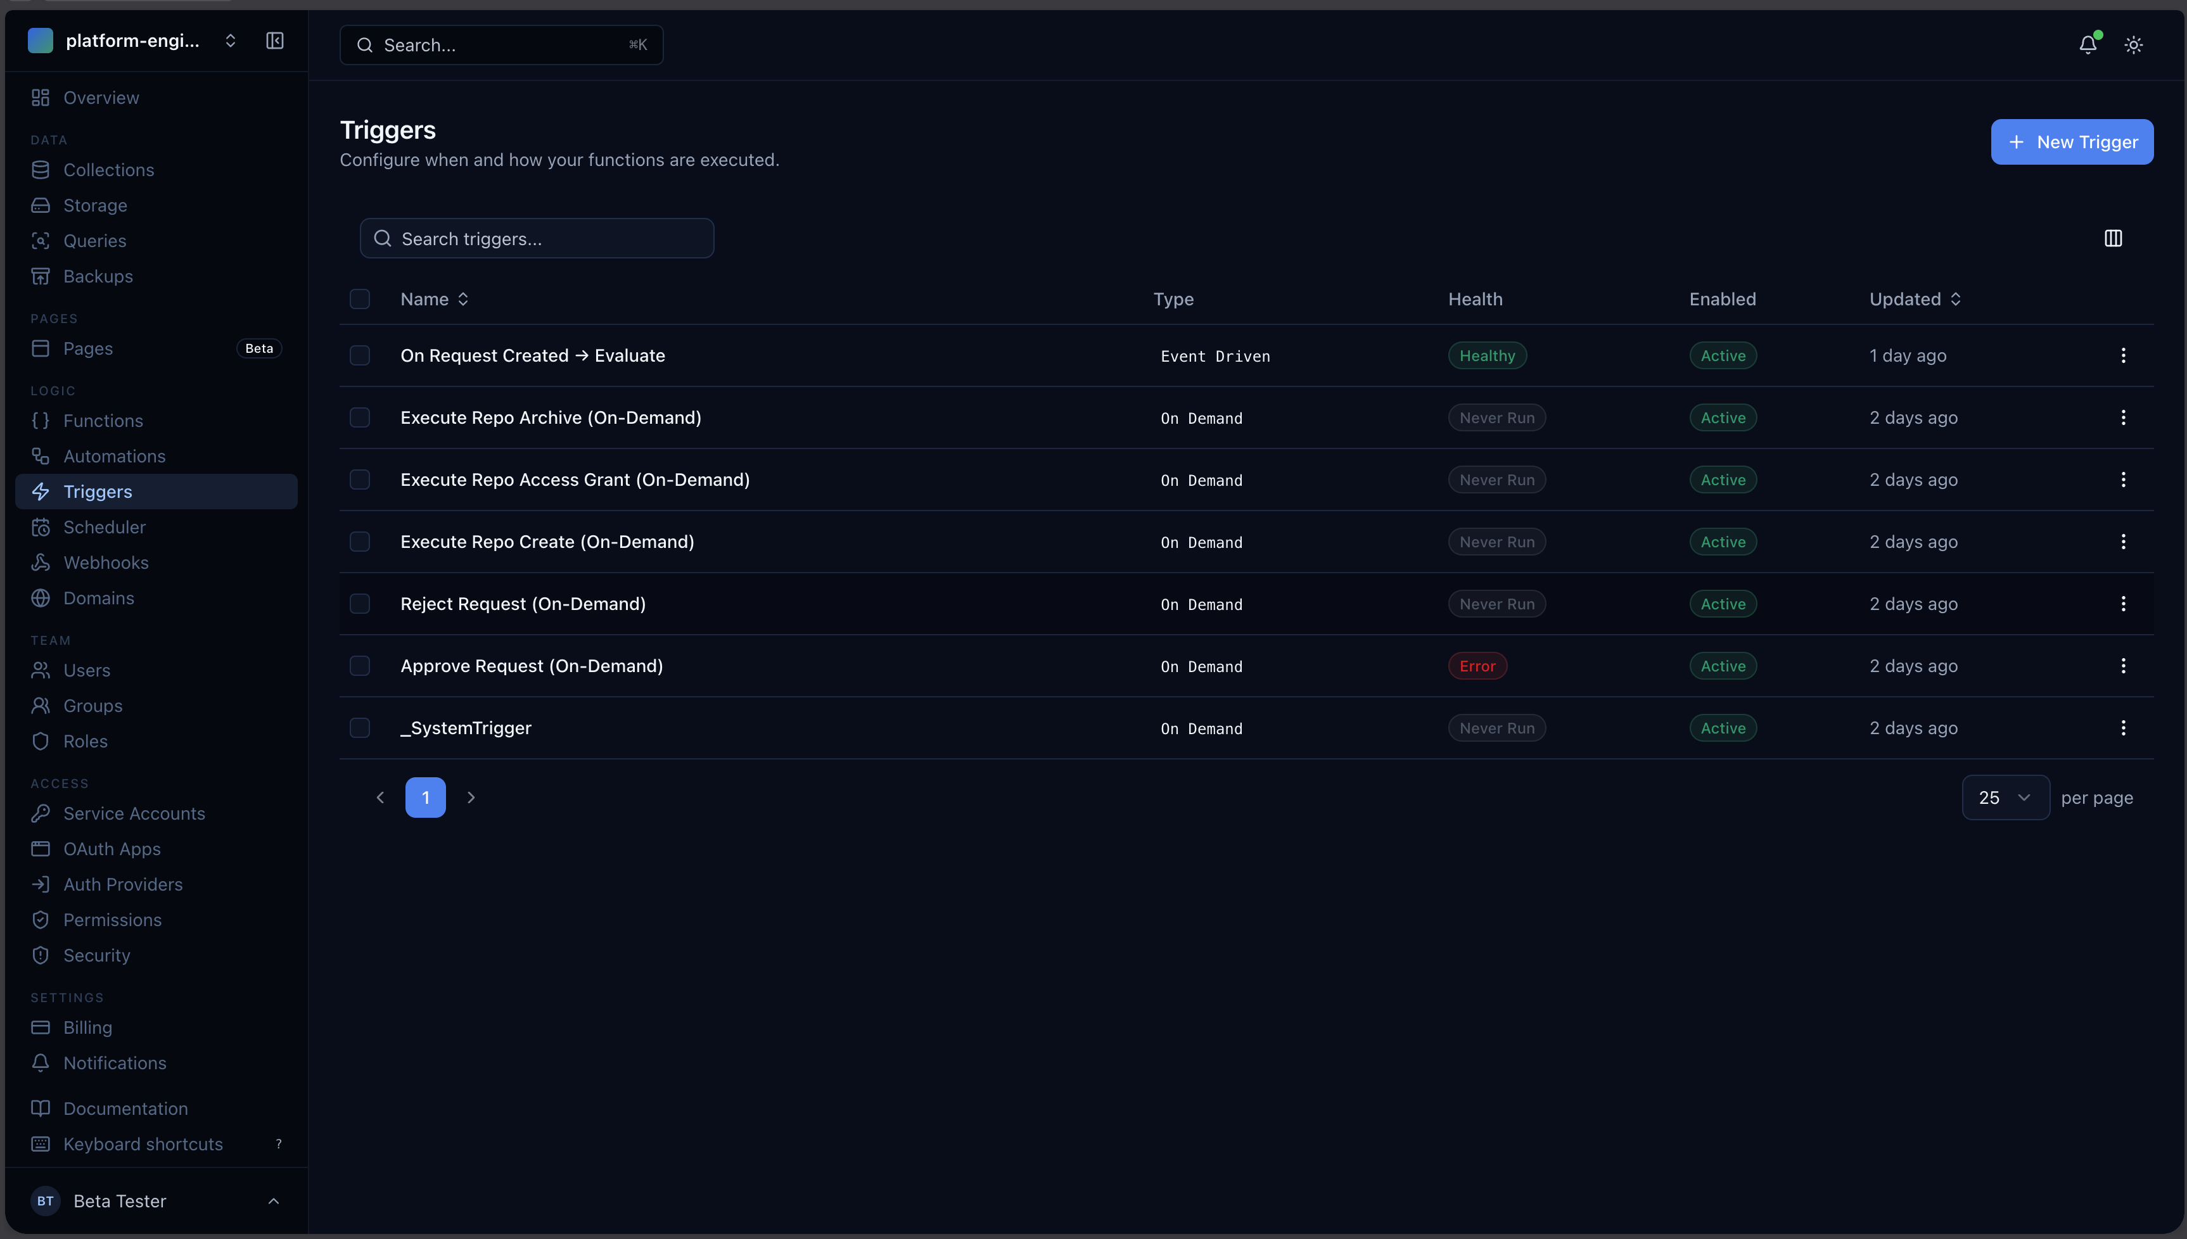
Task: Click the 1 day ago updated value
Action: (x=1907, y=356)
